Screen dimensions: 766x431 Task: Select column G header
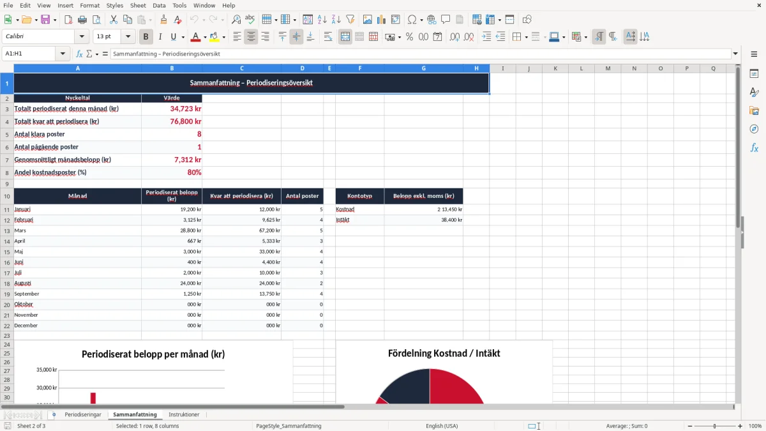[423, 68]
